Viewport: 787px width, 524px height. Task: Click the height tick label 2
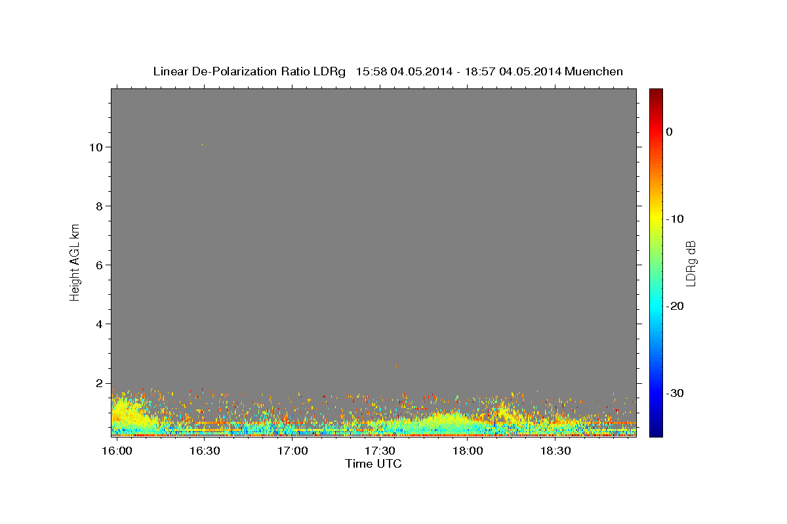click(x=101, y=383)
